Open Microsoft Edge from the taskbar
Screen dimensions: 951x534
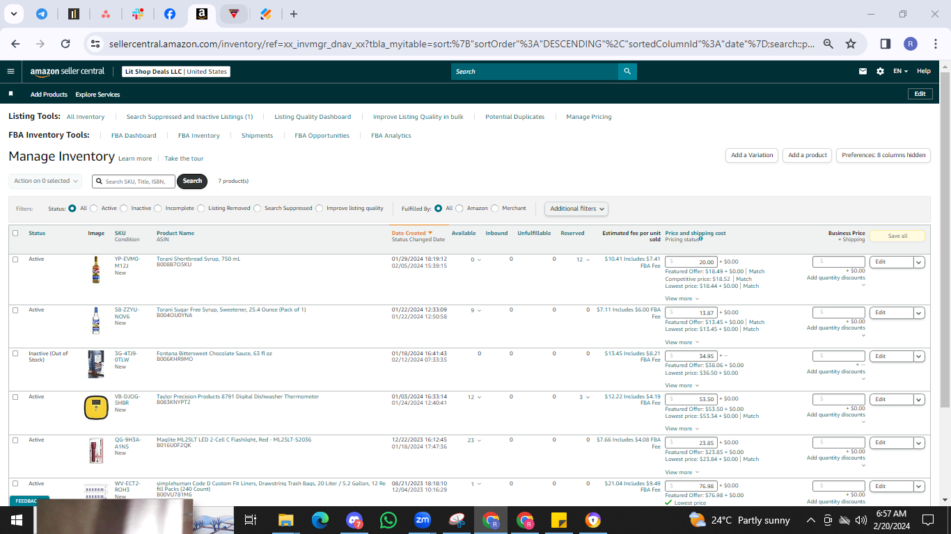click(320, 520)
